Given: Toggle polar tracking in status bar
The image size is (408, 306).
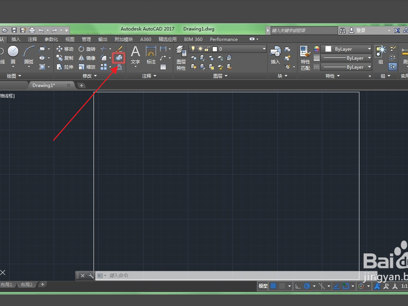Looking at the screenshot, I should click(307, 286).
